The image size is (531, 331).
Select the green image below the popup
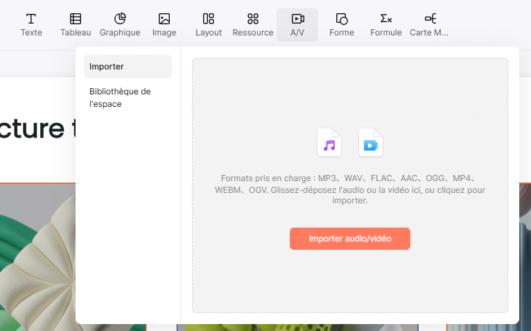(x=298, y=327)
